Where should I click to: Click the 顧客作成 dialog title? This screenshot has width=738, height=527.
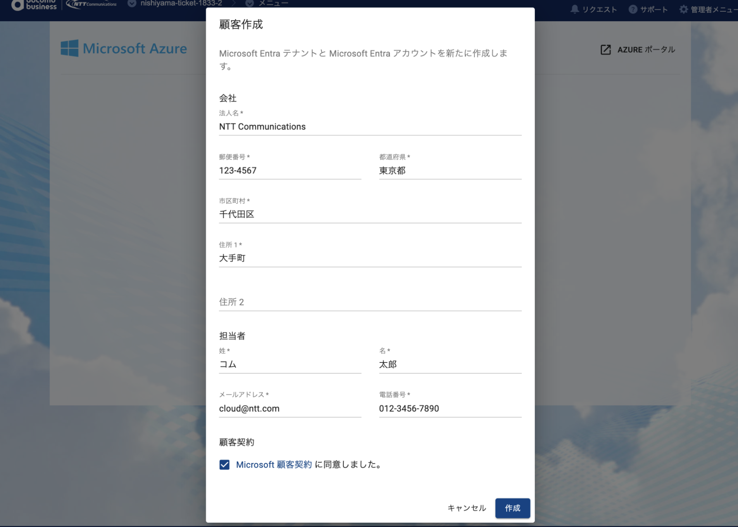point(241,24)
